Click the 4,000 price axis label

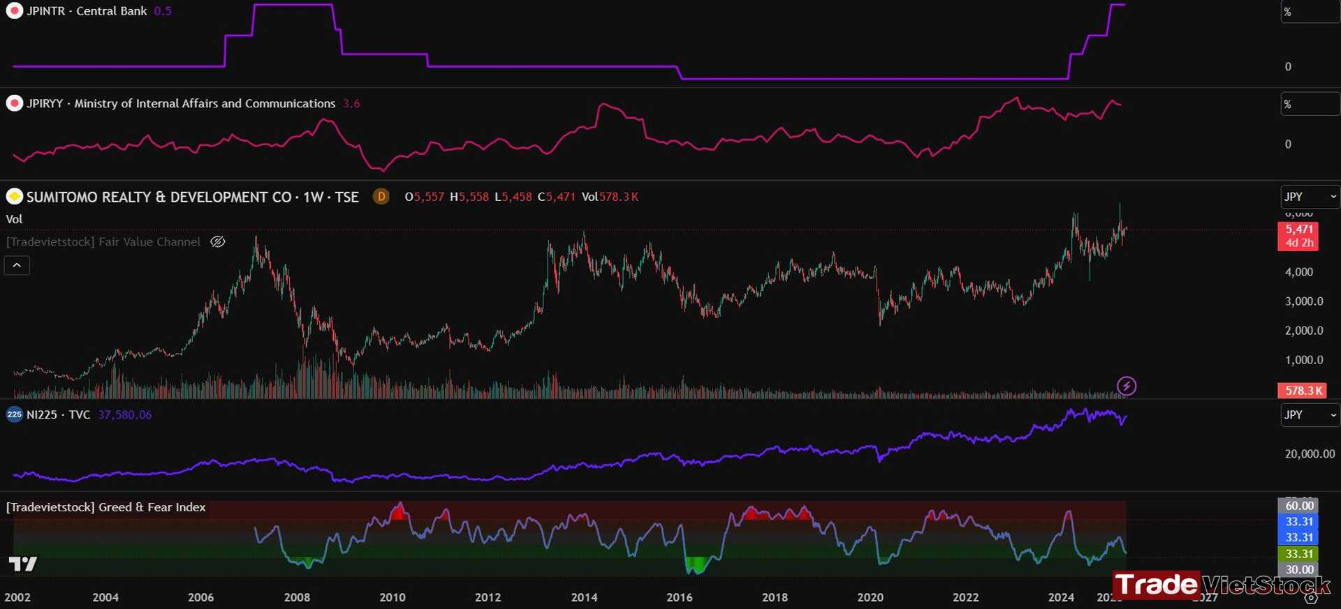1299,272
